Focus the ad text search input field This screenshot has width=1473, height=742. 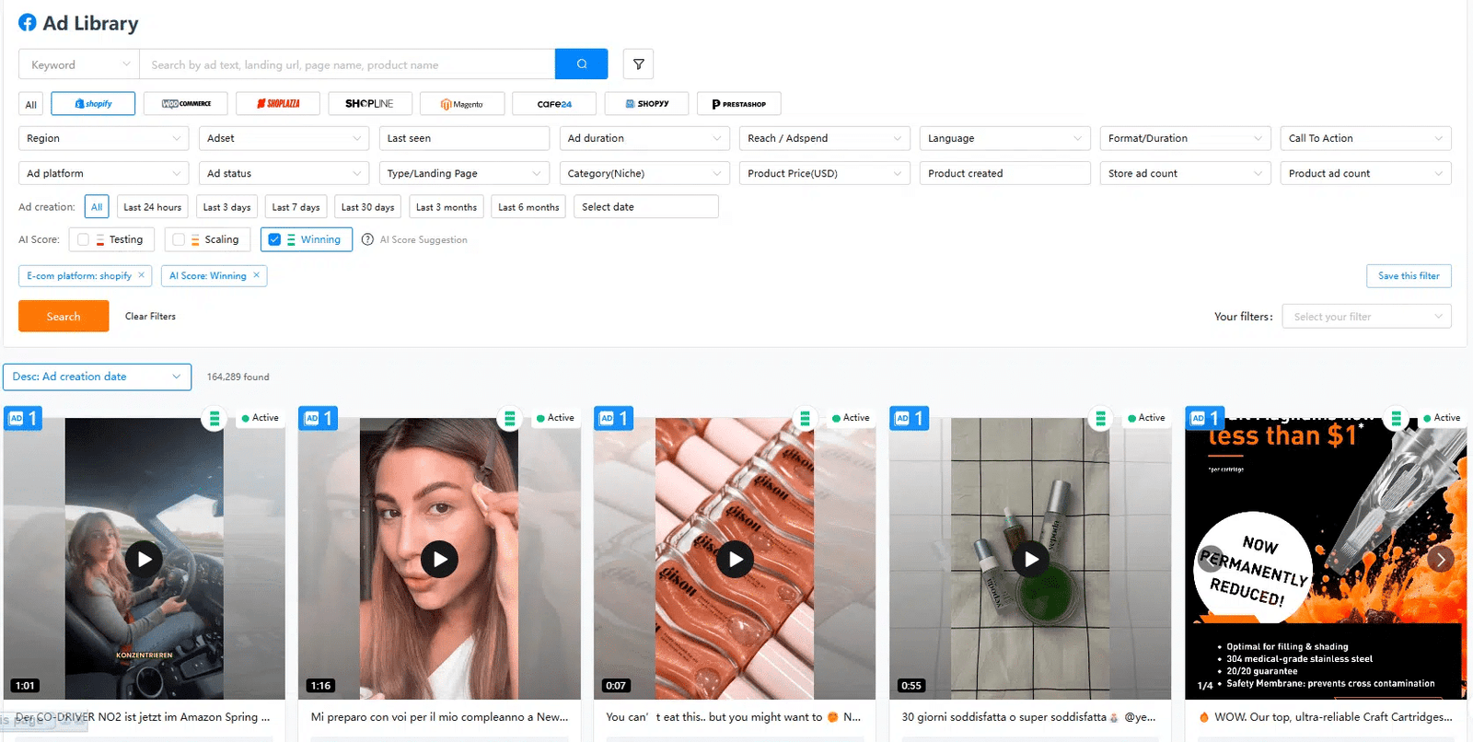pyautogui.click(x=348, y=64)
